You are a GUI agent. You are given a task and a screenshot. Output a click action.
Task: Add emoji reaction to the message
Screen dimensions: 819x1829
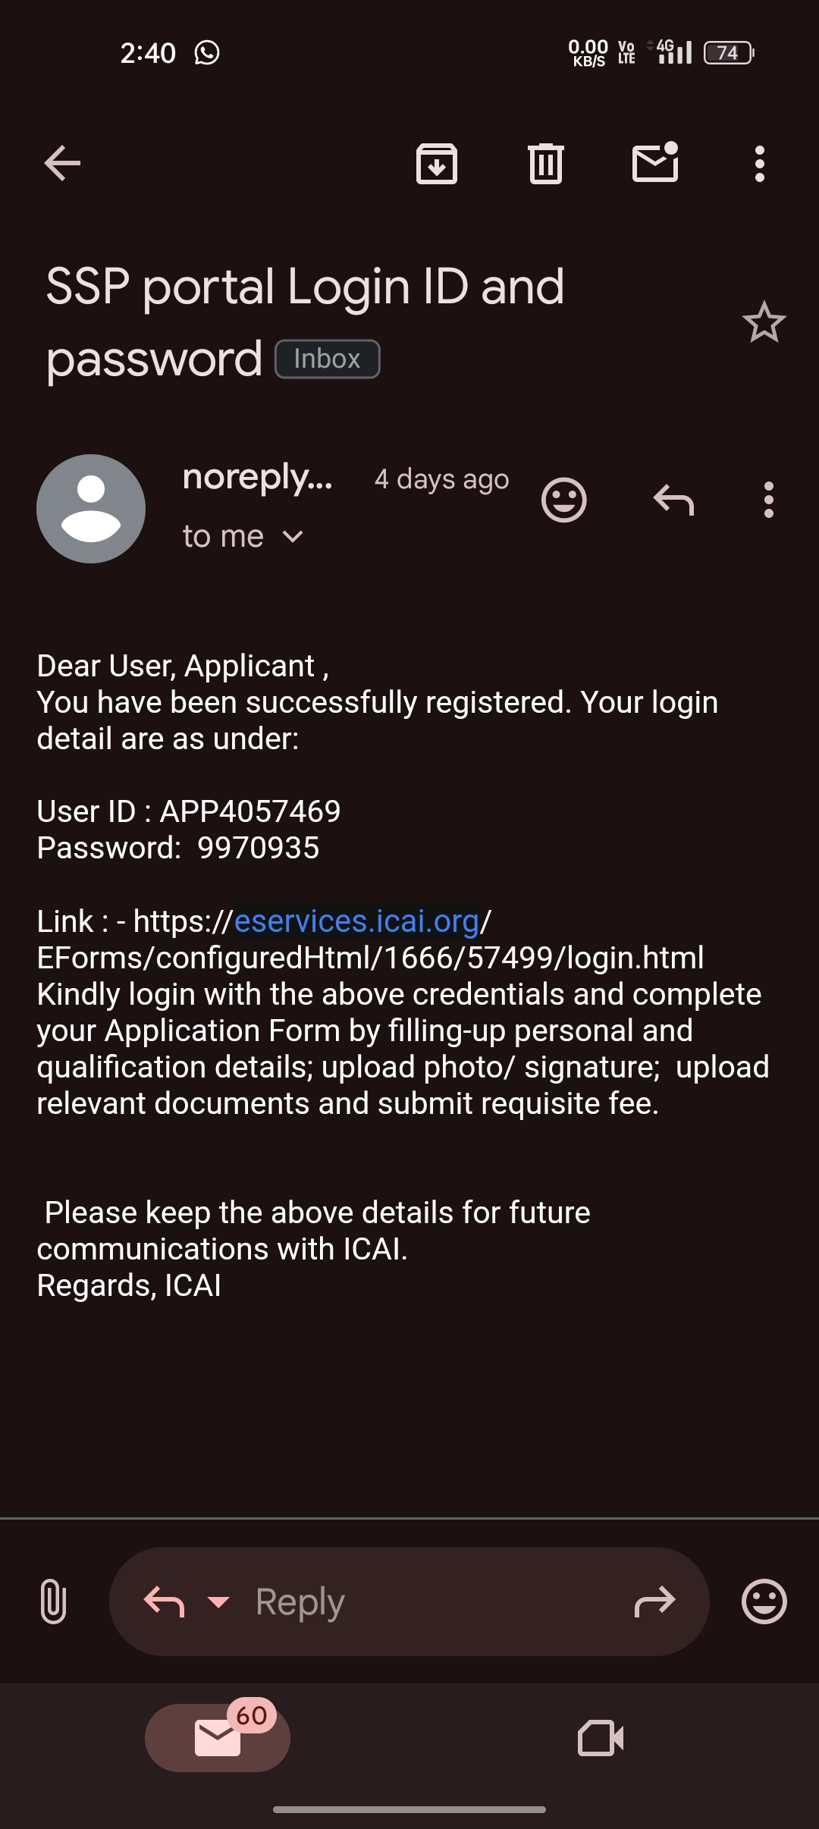coord(564,500)
